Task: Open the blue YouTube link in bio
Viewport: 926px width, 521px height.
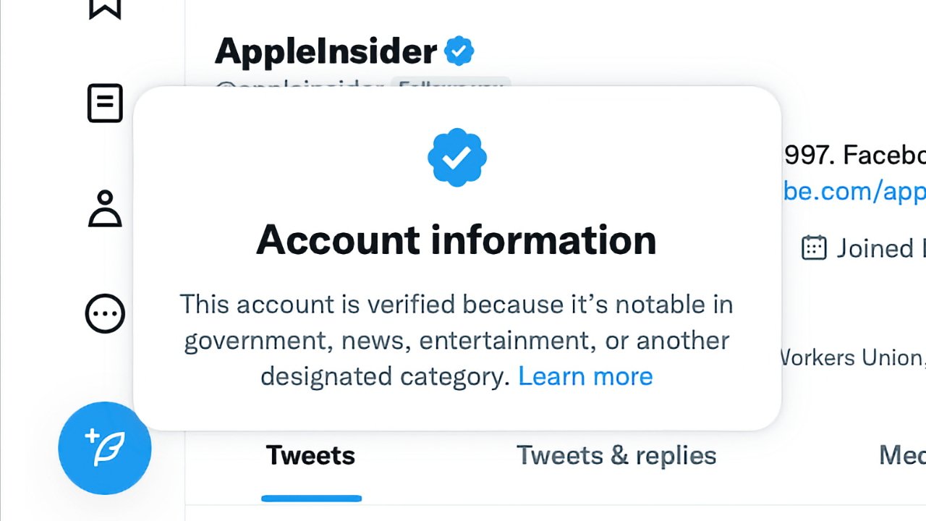Action: (854, 192)
